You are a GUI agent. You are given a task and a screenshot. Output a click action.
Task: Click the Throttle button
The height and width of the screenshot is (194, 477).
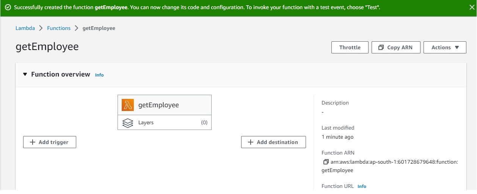(350, 47)
